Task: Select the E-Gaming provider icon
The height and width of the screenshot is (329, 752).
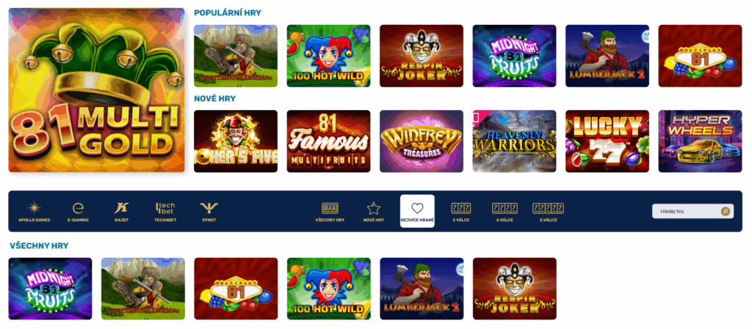Action: pos(78,212)
